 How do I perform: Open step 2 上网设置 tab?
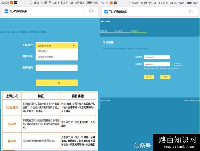[x=123, y=32]
